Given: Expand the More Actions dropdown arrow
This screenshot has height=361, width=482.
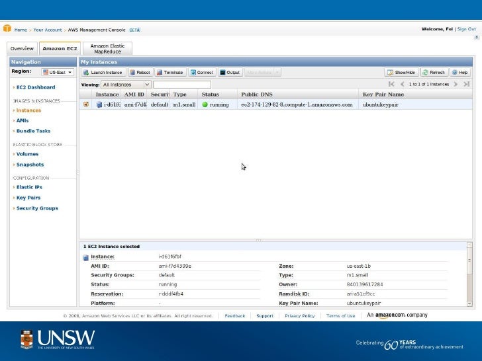Looking at the screenshot, I should pos(277,73).
